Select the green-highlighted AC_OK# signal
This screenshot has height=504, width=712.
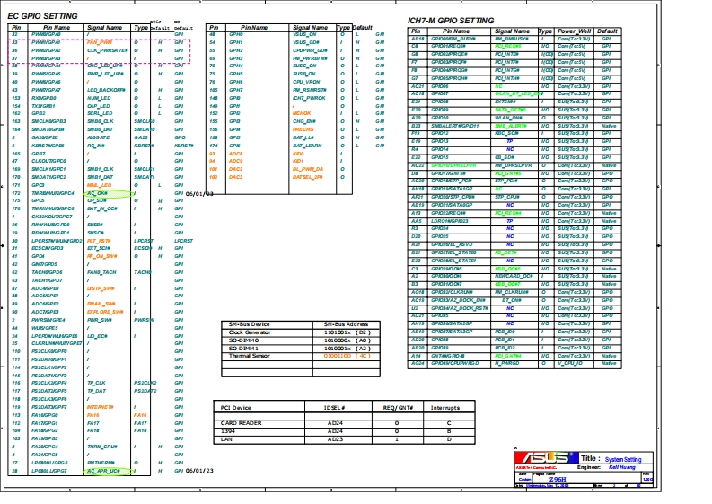pos(96,193)
